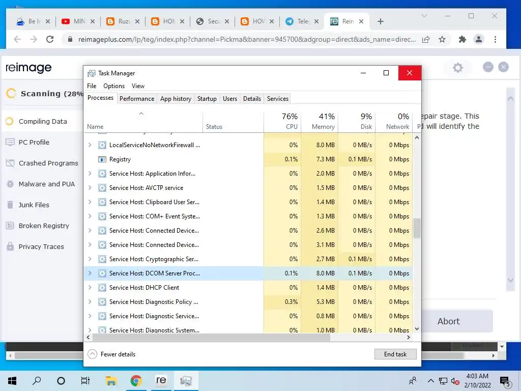This screenshot has height=391, width=521.
Task: Click Task Manager horizontal scrollbar thumb
Action: tap(211, 338)
